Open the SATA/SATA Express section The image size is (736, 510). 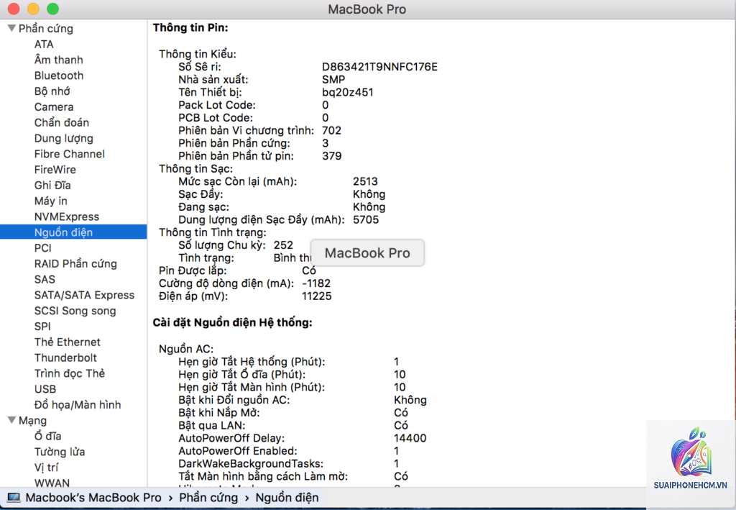pyautogui.click(x=84, y=295)
